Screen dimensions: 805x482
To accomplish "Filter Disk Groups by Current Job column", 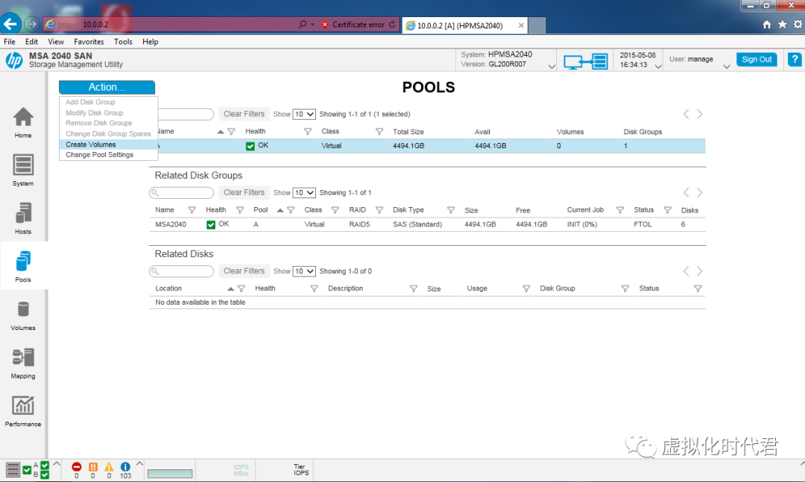I will tap(619, 211).
